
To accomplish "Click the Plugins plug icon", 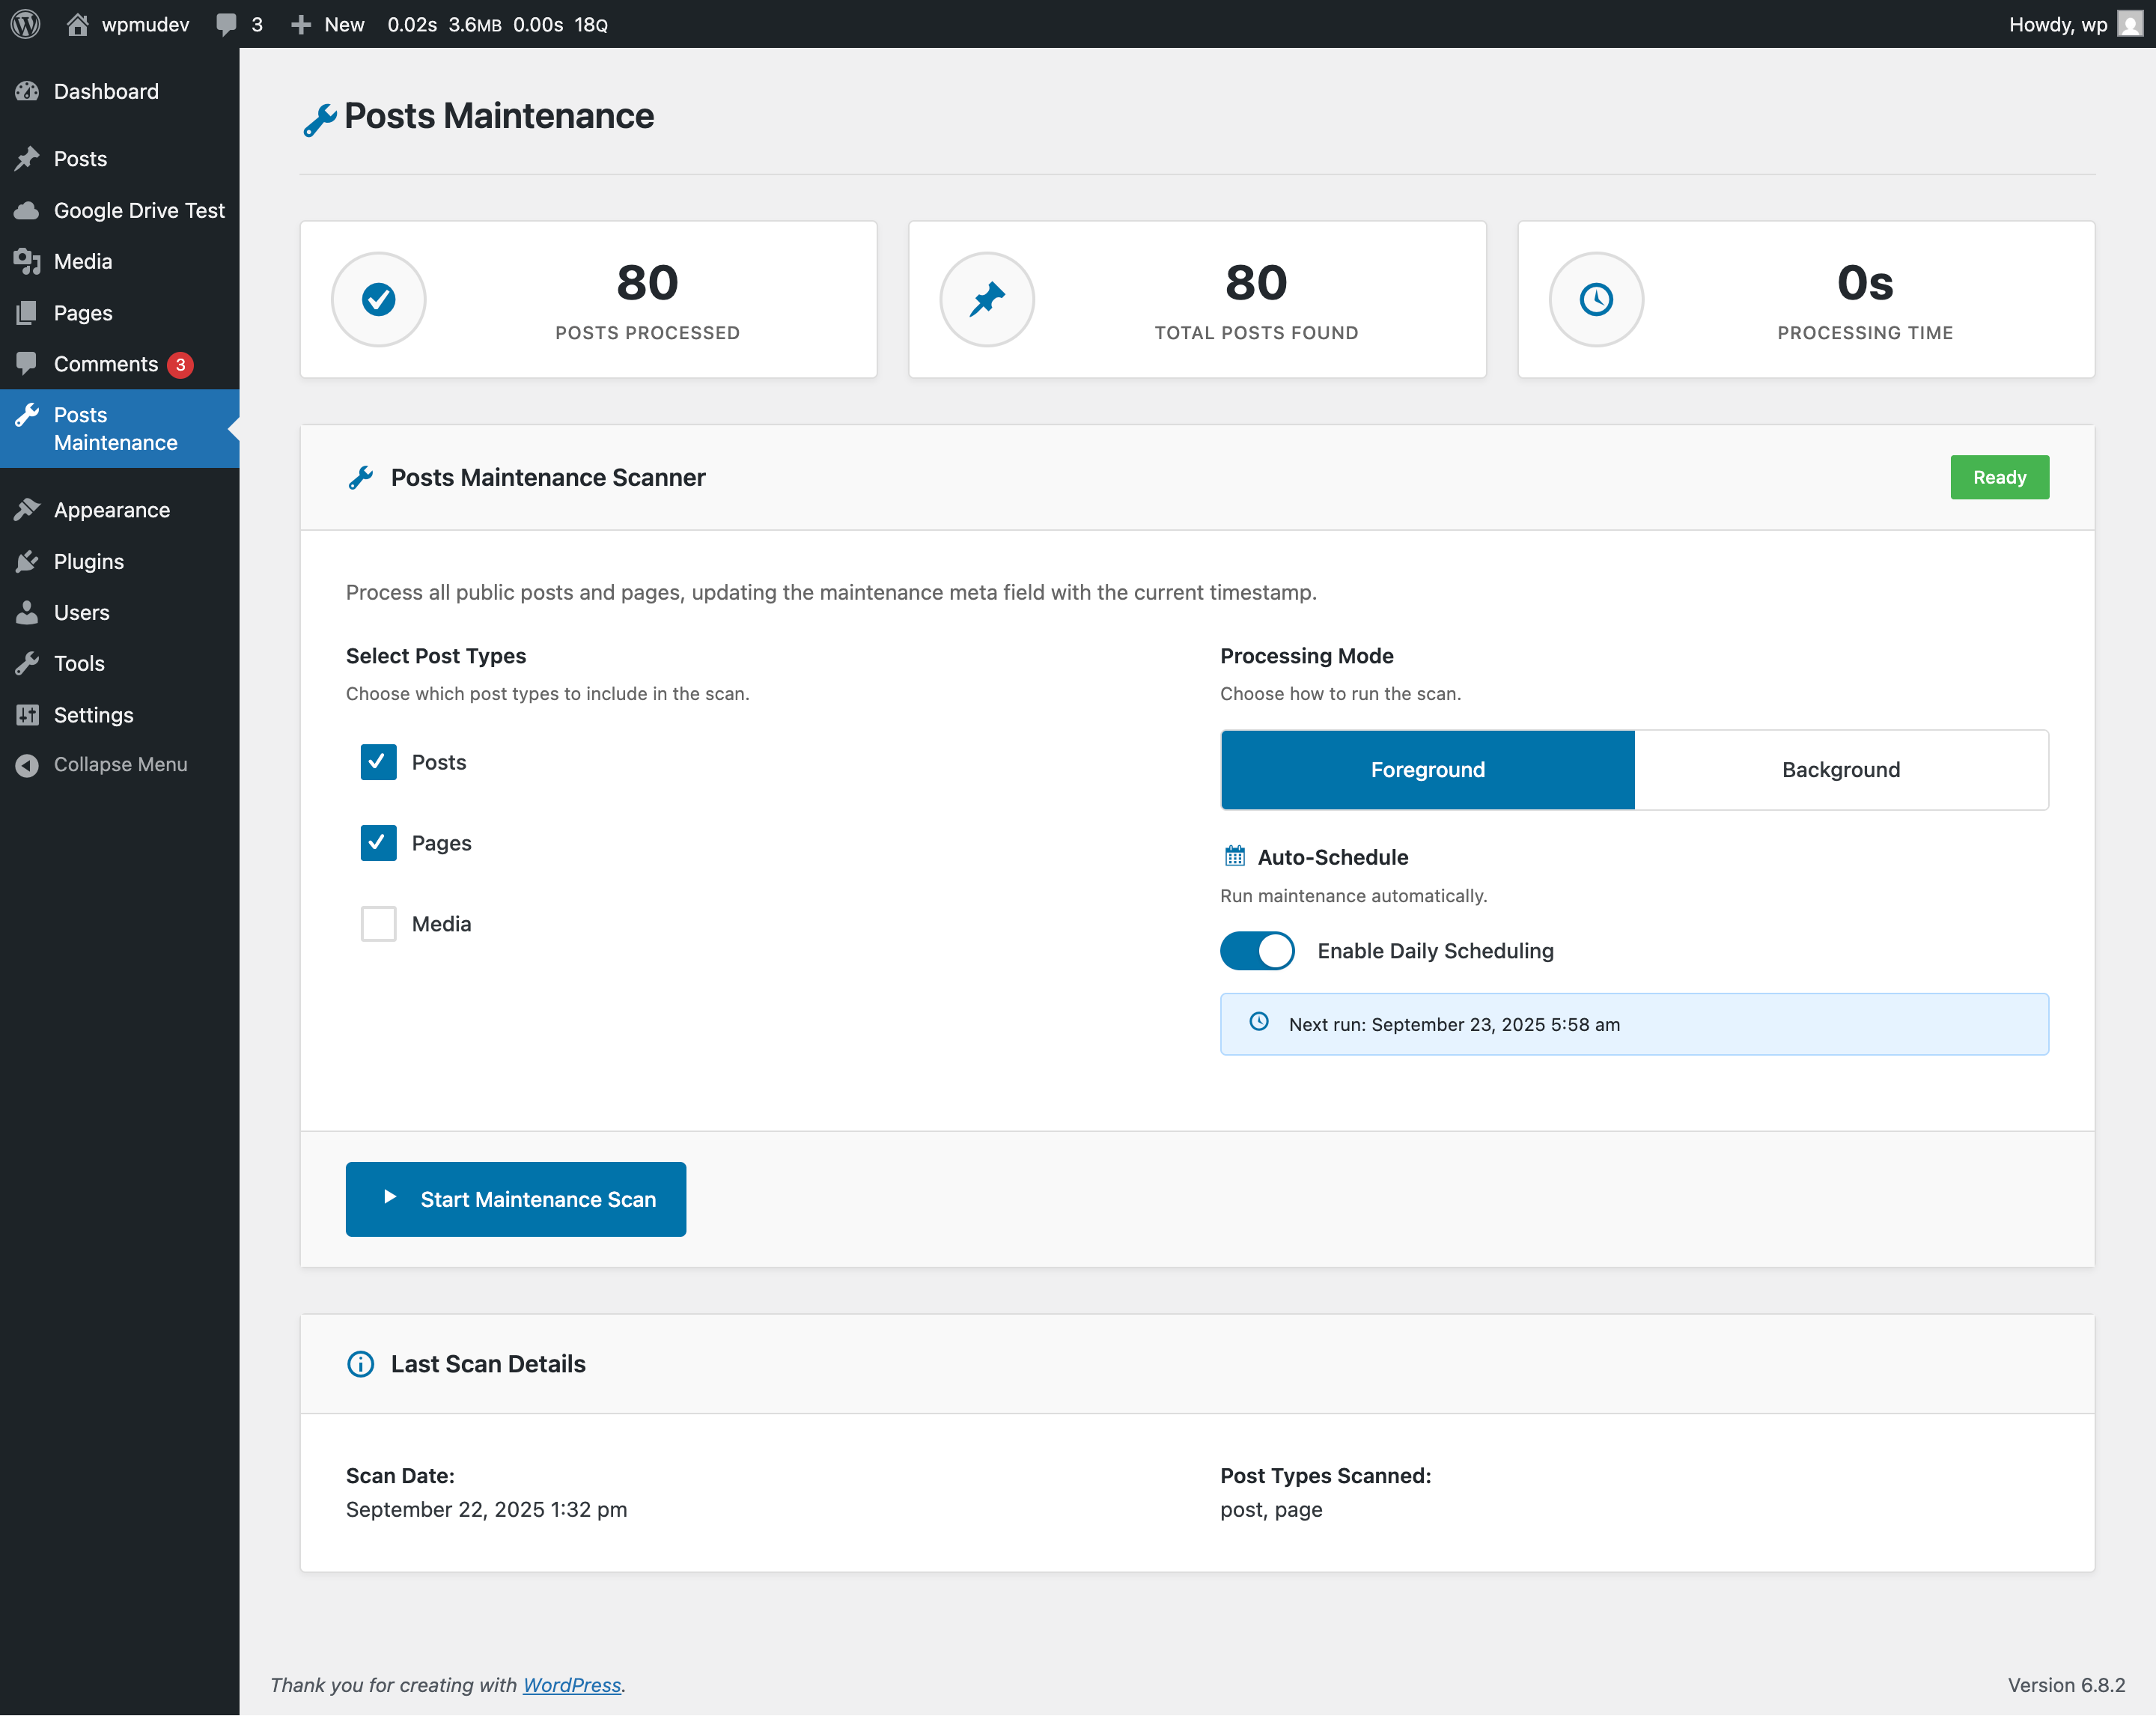I will (x=27, y=561).
